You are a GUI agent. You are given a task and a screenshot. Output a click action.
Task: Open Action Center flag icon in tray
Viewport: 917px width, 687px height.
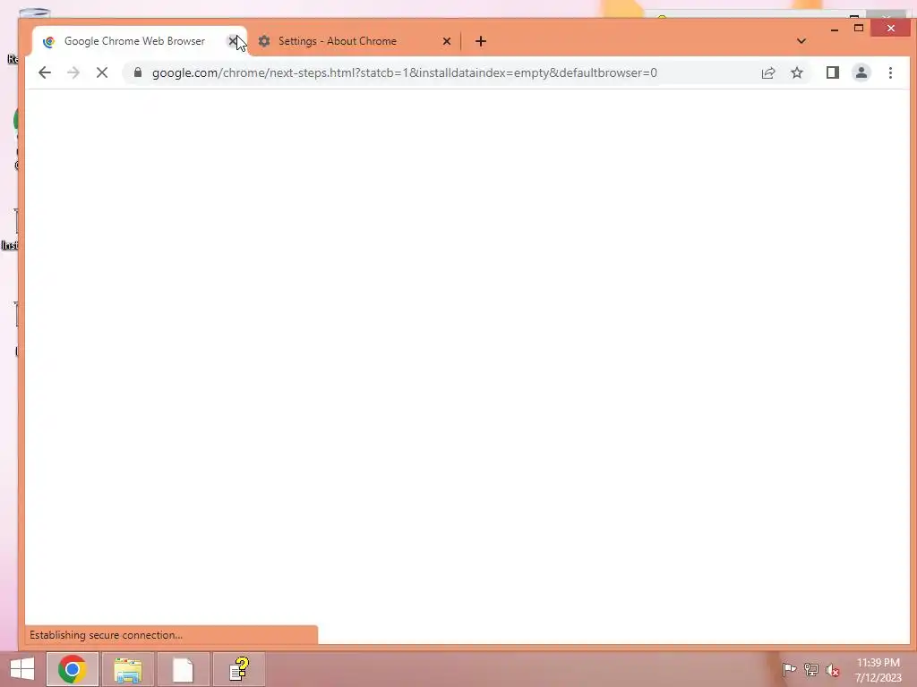click(789, 669)
